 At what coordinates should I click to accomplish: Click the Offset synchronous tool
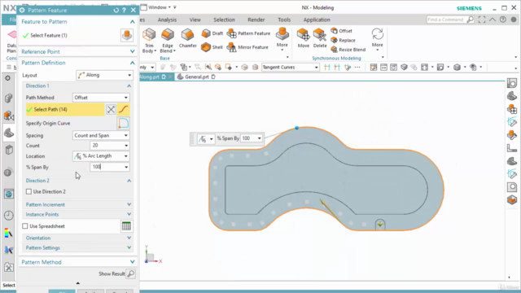pos(341,31)
